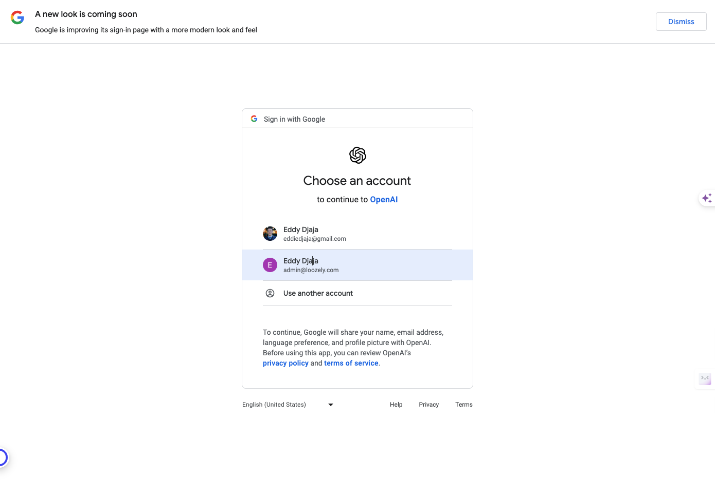This screenshot has height=497, width=715.
Task: Click the purple E avatar for admin@loozely.com
Action: 270,265
